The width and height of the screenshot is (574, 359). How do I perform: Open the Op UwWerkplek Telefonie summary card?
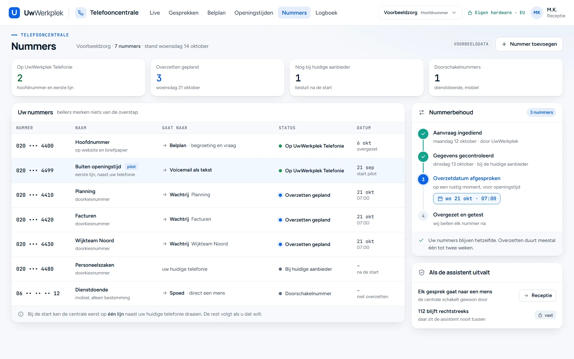pos(78,77)
